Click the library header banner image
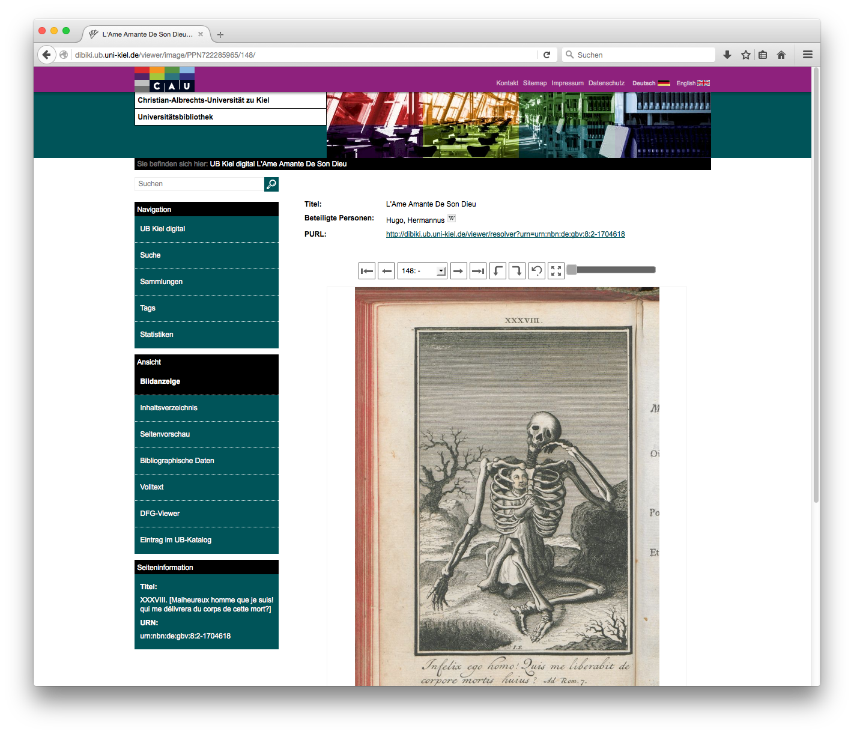Screen dimensions: 854x734 tap(519, 125)
